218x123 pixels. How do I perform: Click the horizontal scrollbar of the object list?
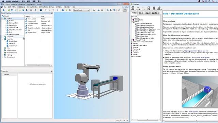point(38,65)
